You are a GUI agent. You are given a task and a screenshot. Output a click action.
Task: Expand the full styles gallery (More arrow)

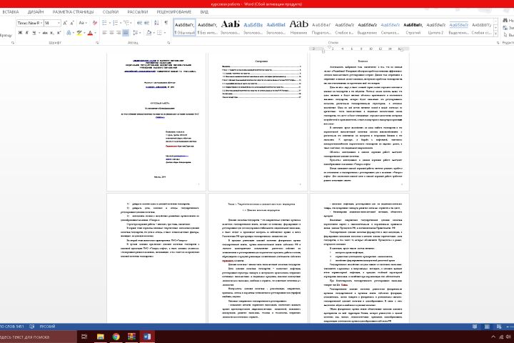pos(495,34)
